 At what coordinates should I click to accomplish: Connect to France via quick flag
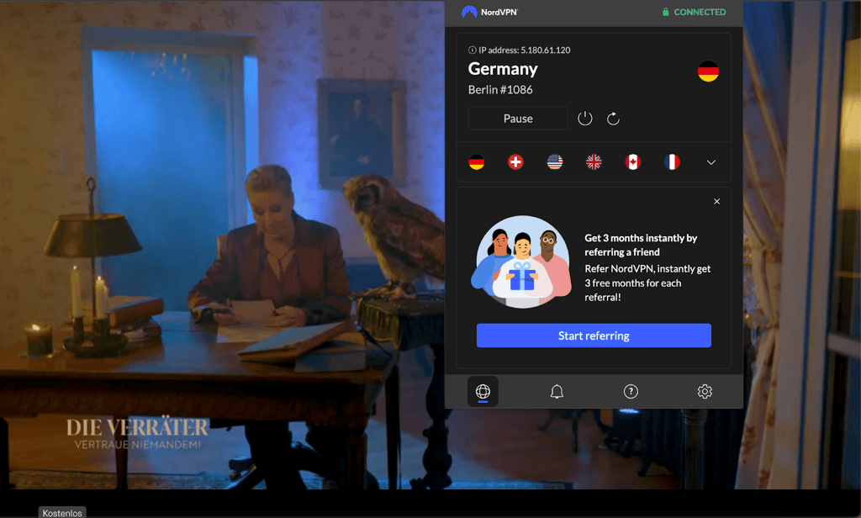click(x=672, y=162)
